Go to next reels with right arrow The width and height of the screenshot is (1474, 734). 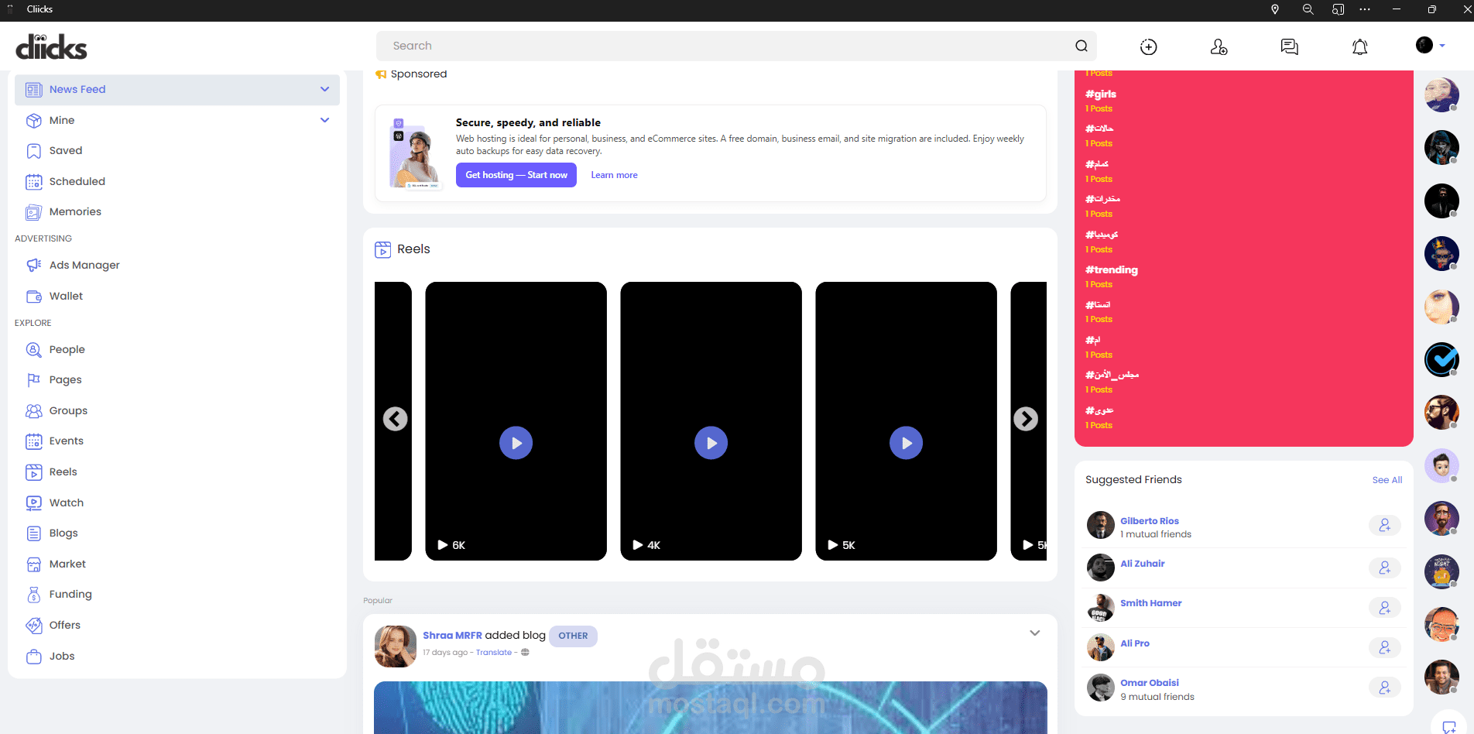point(1026,419)
